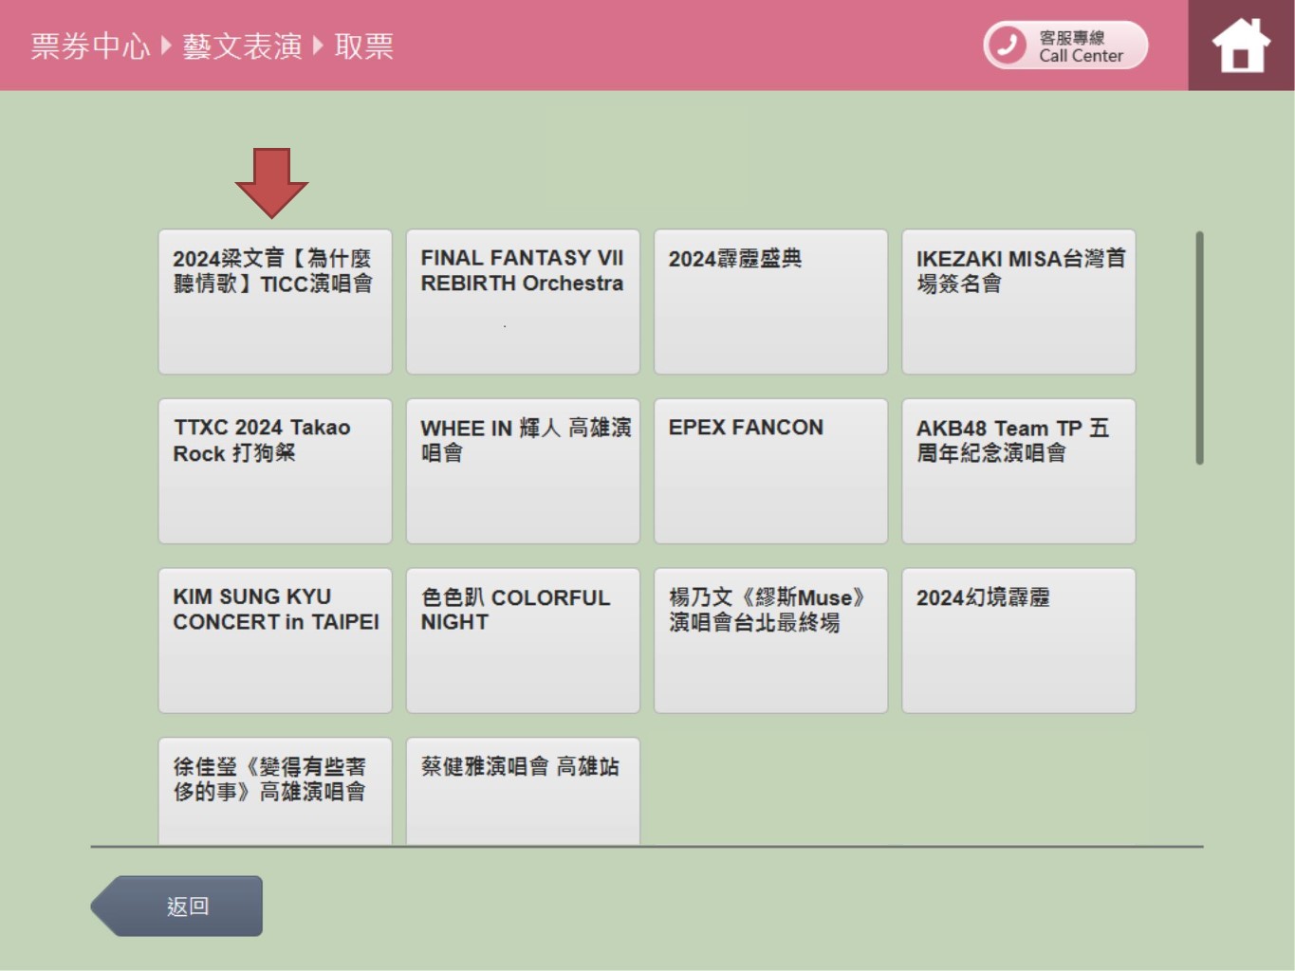Select 2024梁文音 TICC演唱會 event
Screen dimensions: 1295x971
pos(275,302)
